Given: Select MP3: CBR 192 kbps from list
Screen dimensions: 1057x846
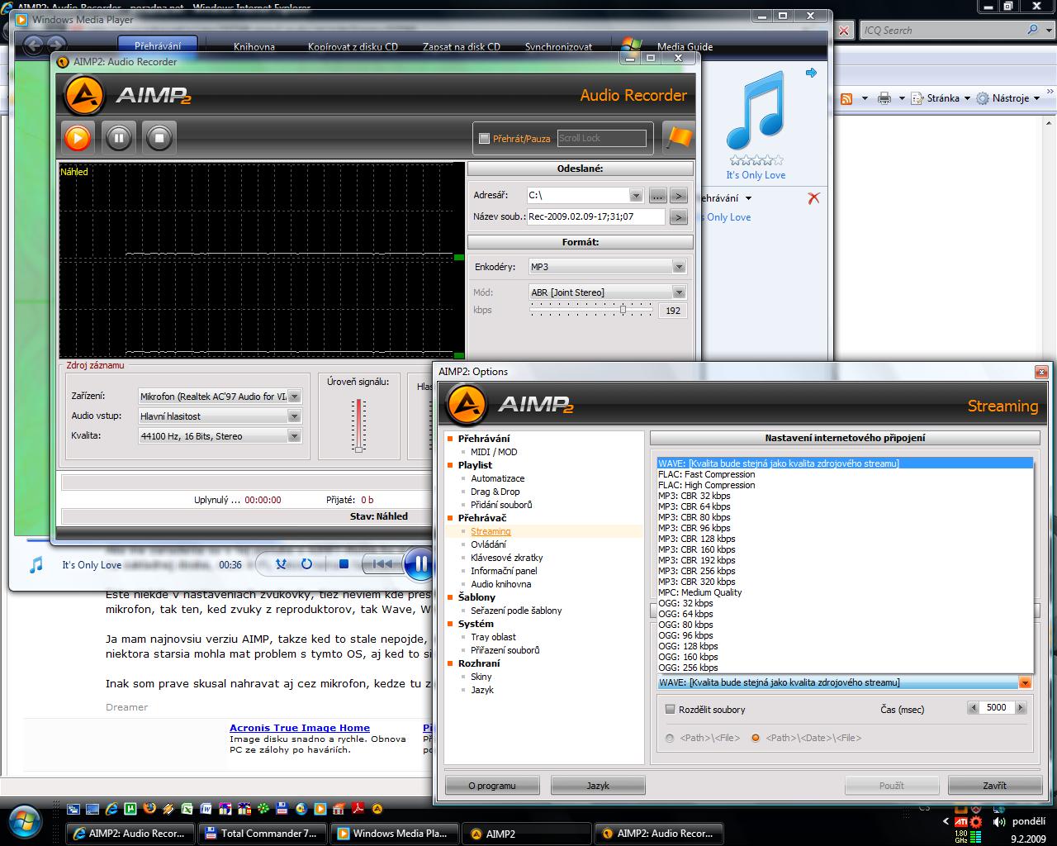Looking at the screenshot, I should pyautogui.click(x=696, y=560).
